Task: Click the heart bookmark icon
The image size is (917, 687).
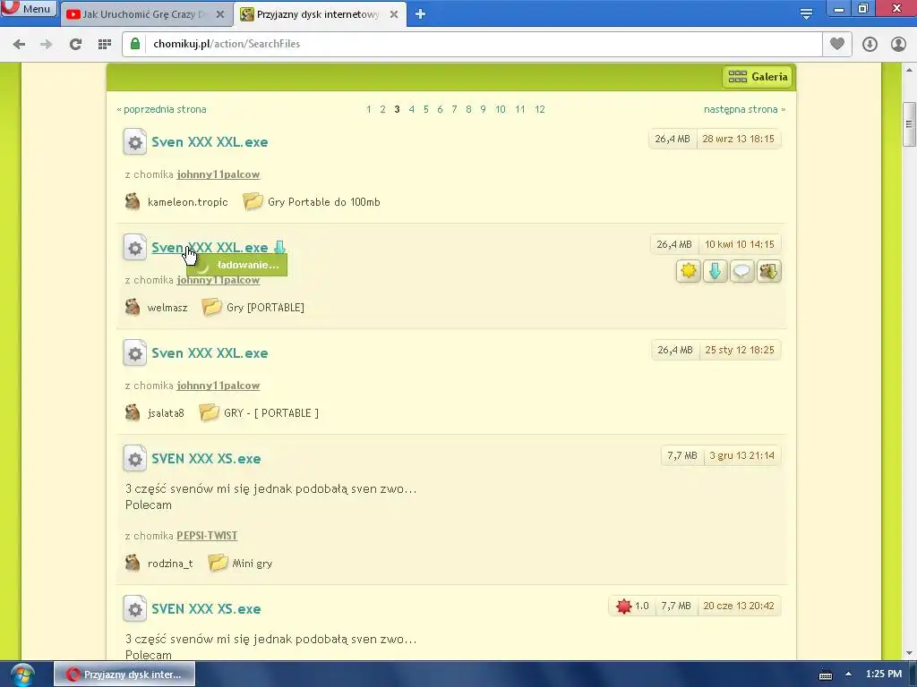Action: [x=837, y=44]
